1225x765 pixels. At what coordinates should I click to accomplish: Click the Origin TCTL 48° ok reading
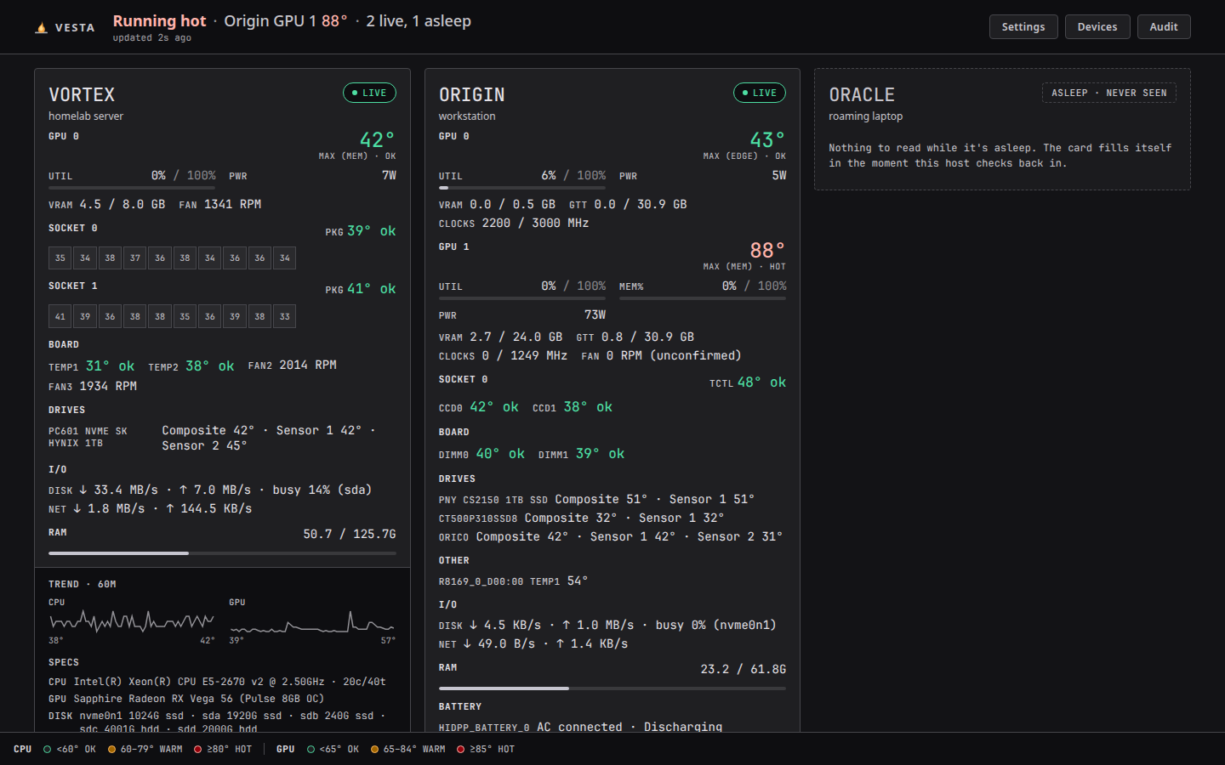748,382
